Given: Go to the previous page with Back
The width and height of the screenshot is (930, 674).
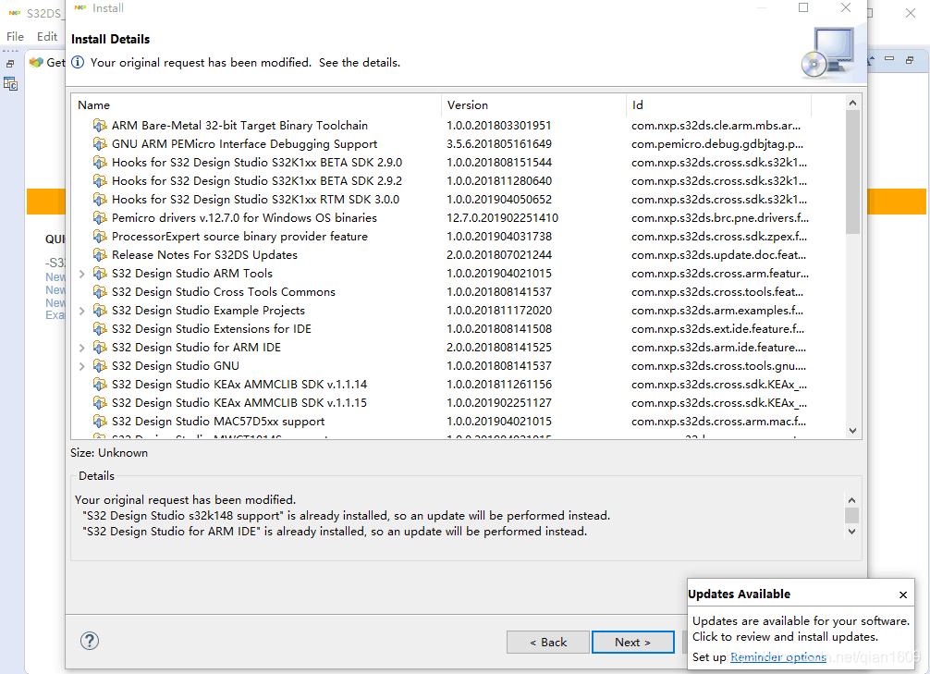Looking at the screenshot, I should pos(548,642).
